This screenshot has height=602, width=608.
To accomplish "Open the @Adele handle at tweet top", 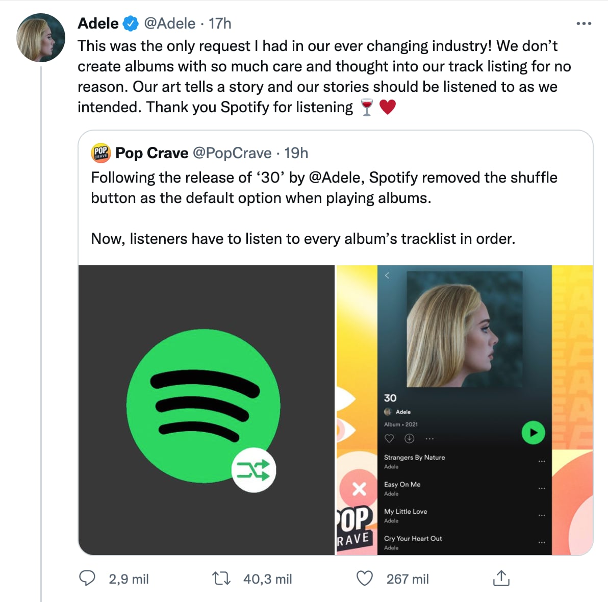I will tap(170, 23).
